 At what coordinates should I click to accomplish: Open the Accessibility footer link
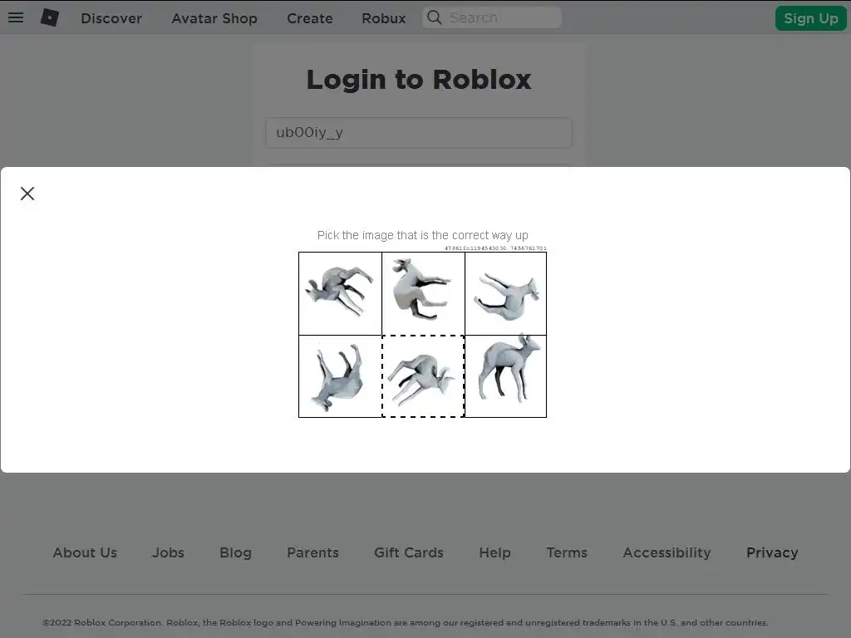667,552
